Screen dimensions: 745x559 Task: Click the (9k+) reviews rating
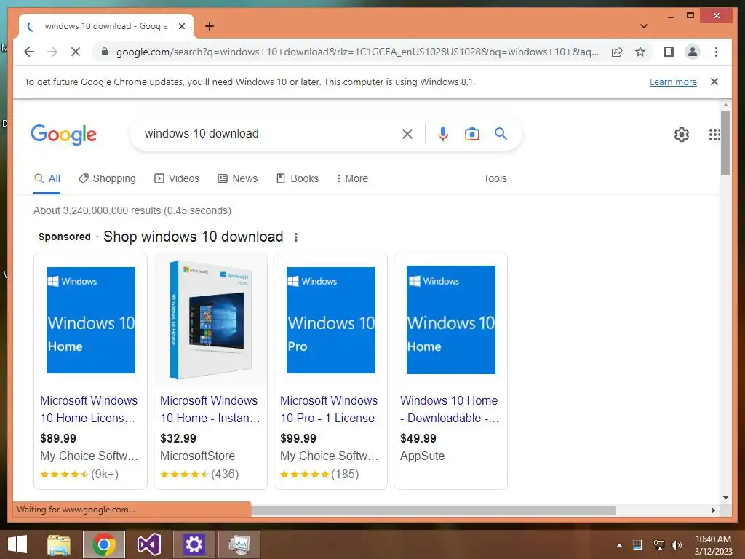point(79,475)
